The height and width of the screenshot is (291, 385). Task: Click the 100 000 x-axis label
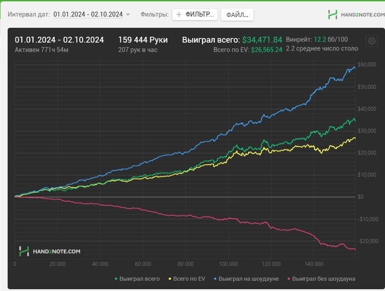click(228, 264)
